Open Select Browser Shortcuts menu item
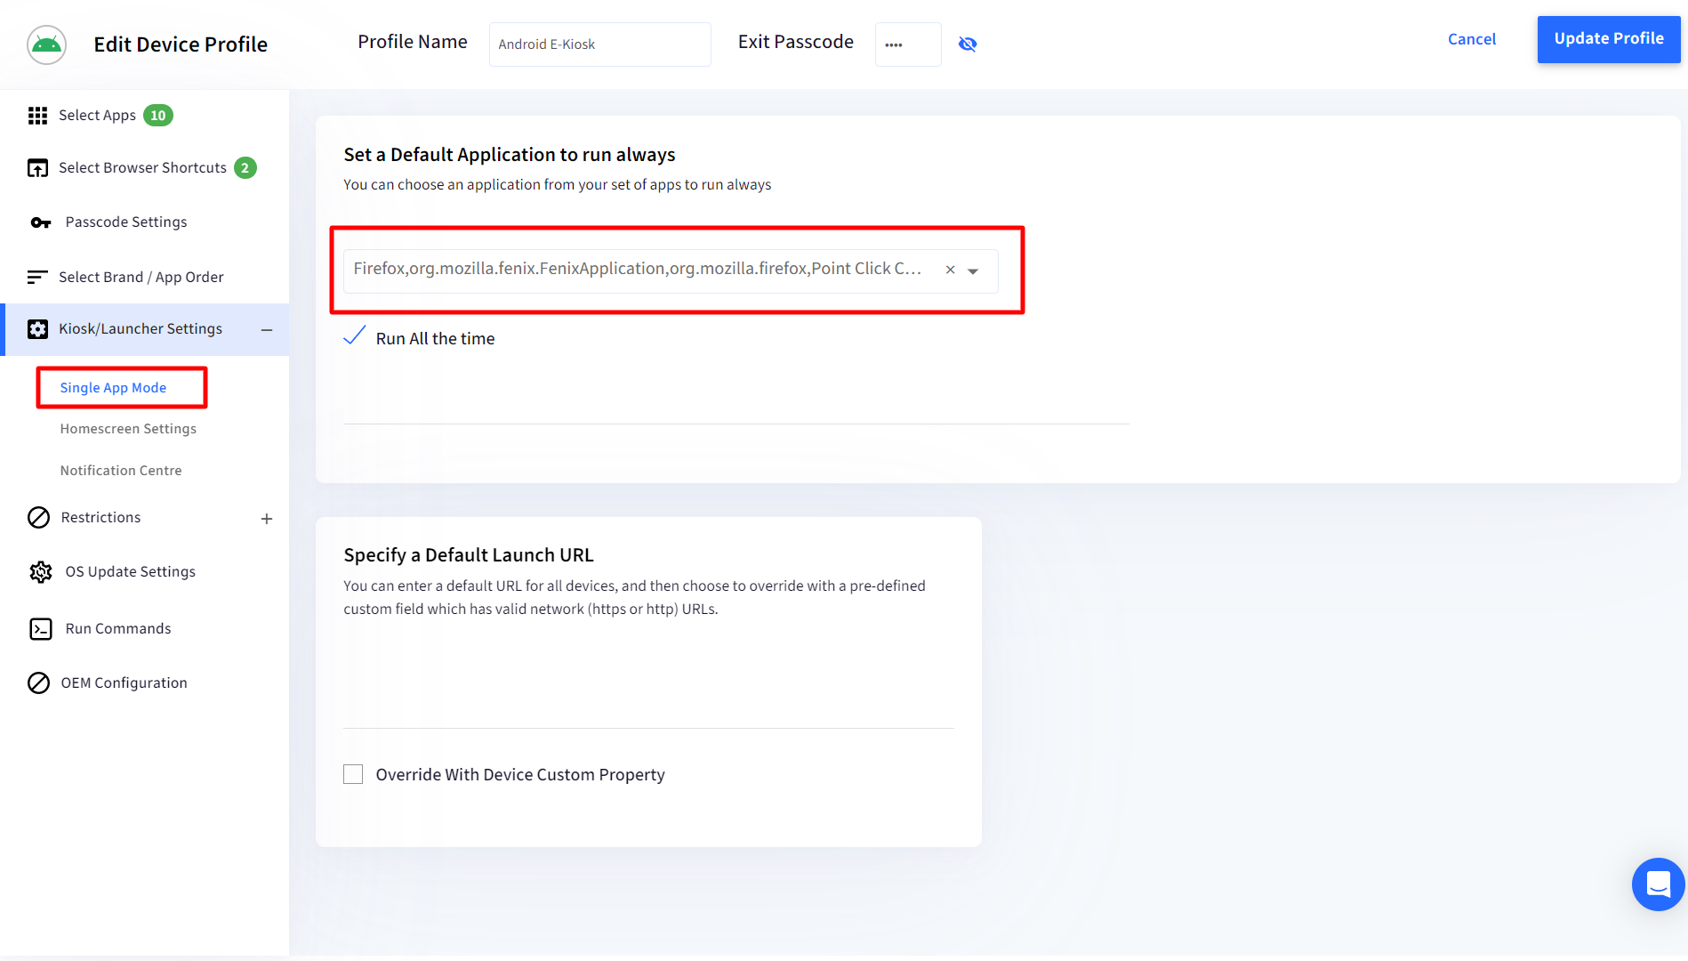This screenshot has width=1688, height=961. tap(144, 168)
